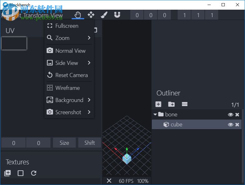Click the Outliner panel heading

[x=168, y=93]
